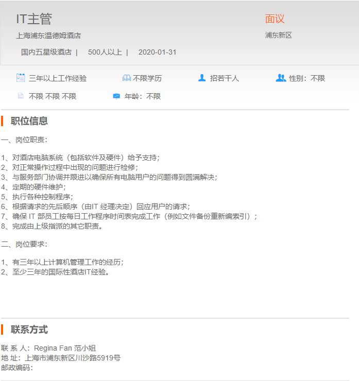
Task: Click the 国内五星级酒店 company type text
Action: click(46, 52)
